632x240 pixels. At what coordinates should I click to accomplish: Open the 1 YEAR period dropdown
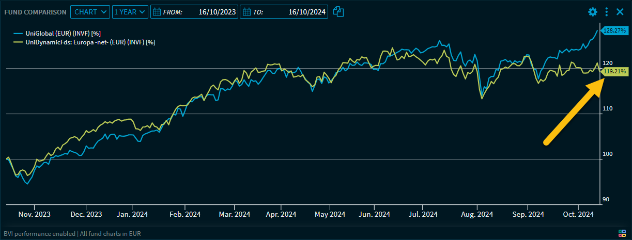(x=130, y=12)
